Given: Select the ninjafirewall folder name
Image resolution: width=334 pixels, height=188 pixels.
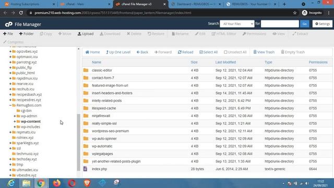Looking at the screenshot, I should 101,116.
